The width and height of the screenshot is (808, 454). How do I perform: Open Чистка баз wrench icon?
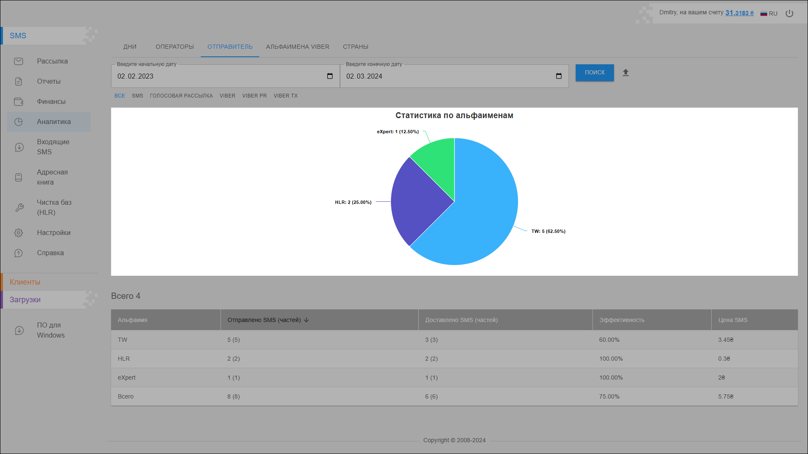[x=19, y=208]
